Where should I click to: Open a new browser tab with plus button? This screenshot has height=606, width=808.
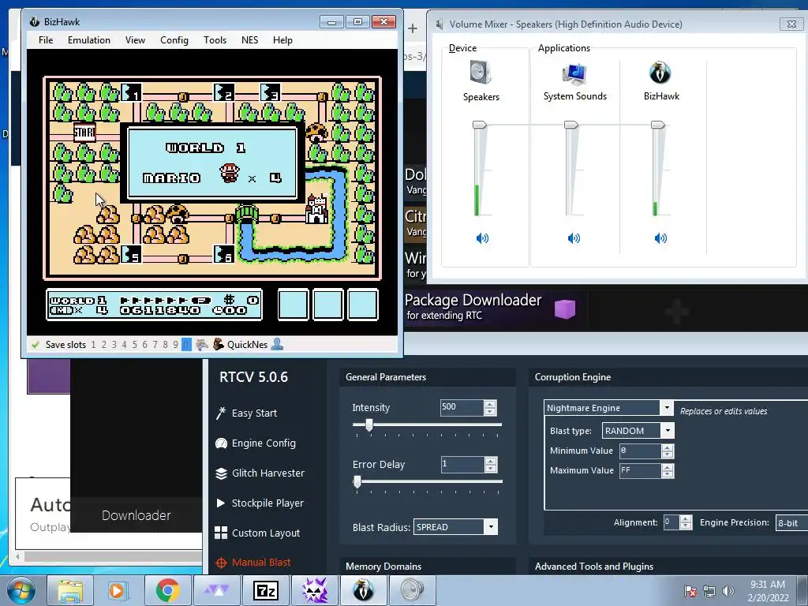point(413,28)
